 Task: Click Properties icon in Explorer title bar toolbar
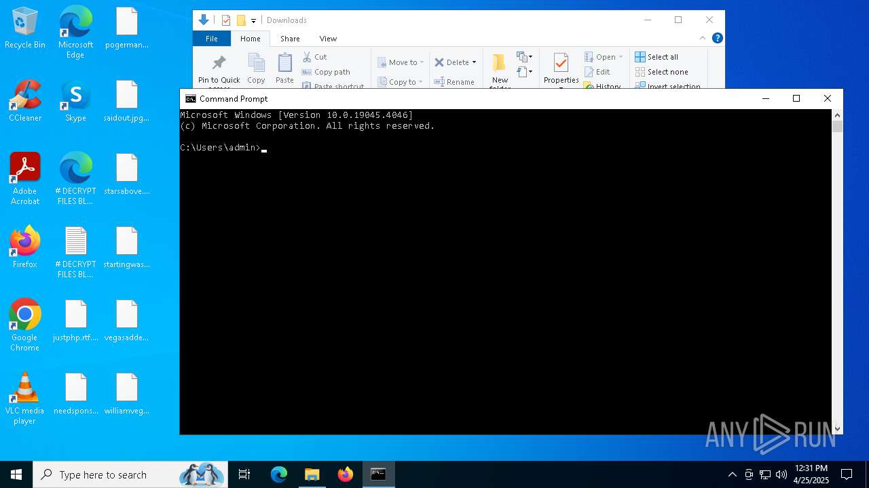[226, 20]
